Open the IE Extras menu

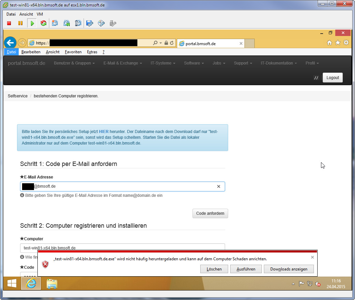(92, 52)
